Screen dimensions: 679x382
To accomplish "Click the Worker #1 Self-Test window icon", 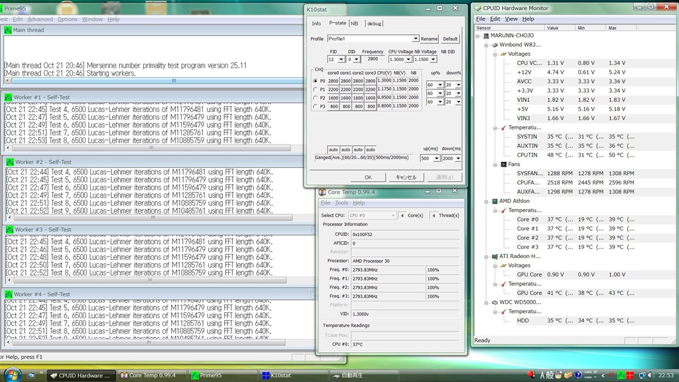I will [8, 97].
